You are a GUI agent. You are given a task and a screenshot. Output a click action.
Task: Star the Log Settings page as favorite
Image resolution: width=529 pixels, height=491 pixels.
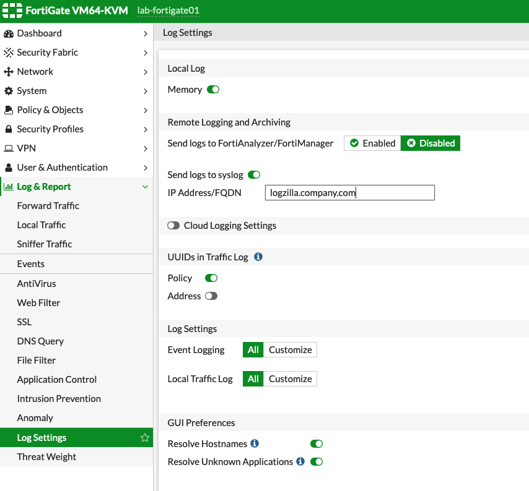pyautogui.click(x=145, y=438)
